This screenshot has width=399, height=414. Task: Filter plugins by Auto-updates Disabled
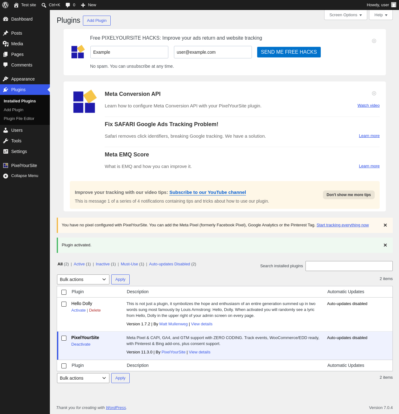click(x=170, y=264)
